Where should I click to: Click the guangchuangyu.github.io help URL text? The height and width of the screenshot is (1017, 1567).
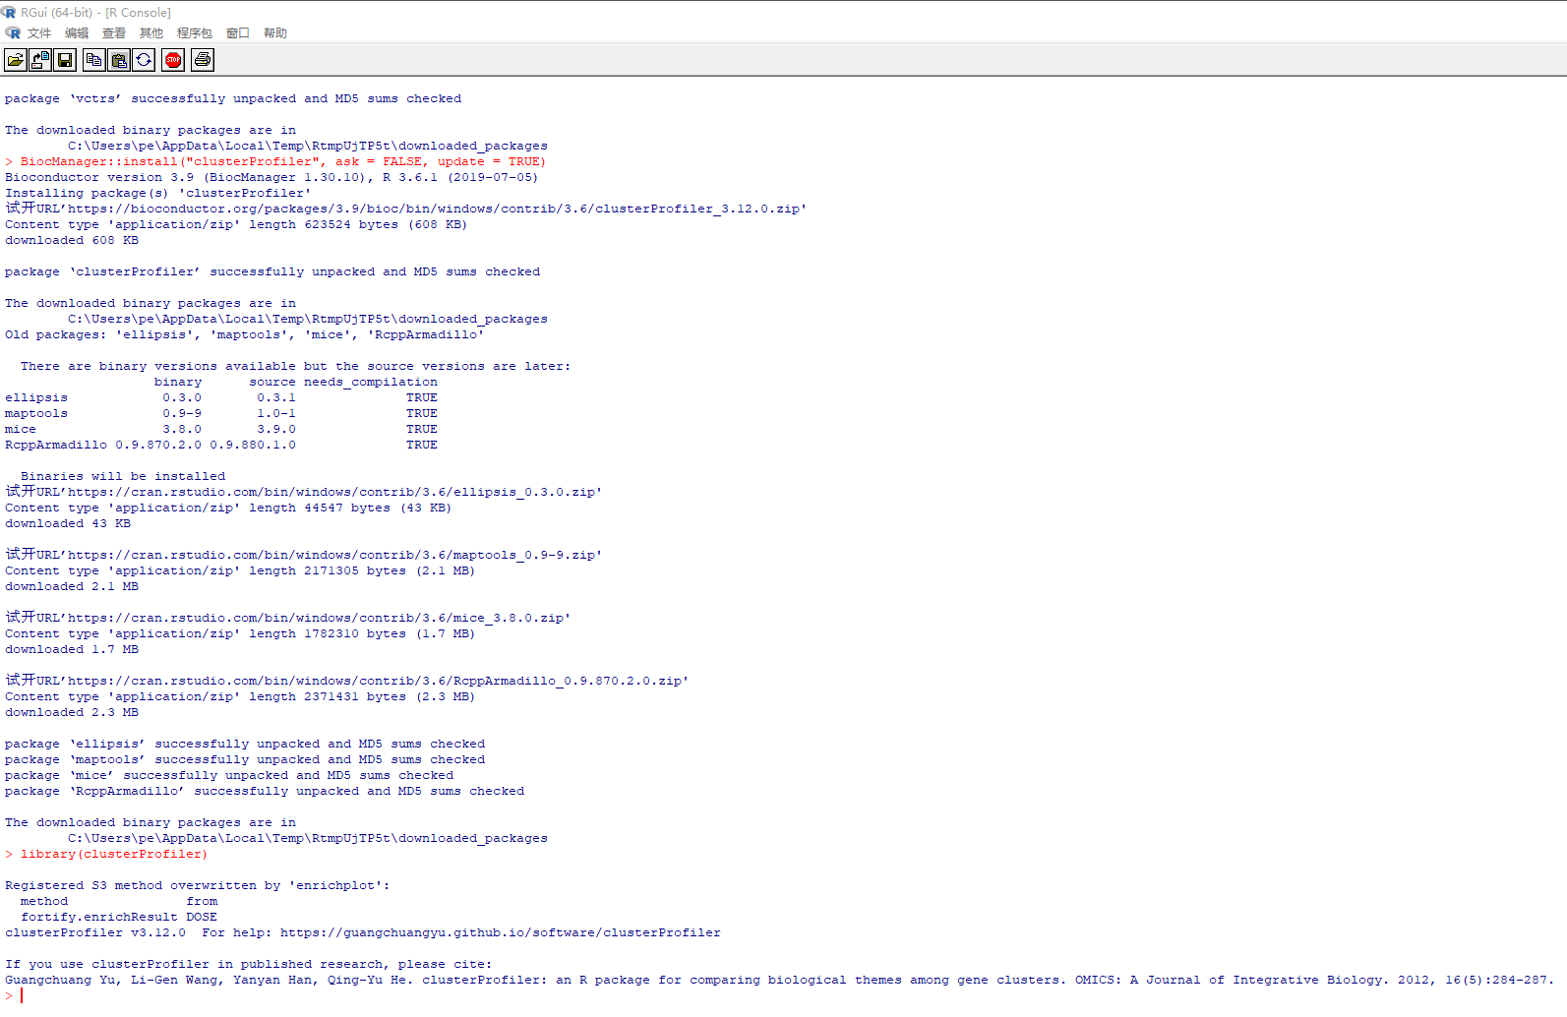pyautogui.click(x=501, y=932)
